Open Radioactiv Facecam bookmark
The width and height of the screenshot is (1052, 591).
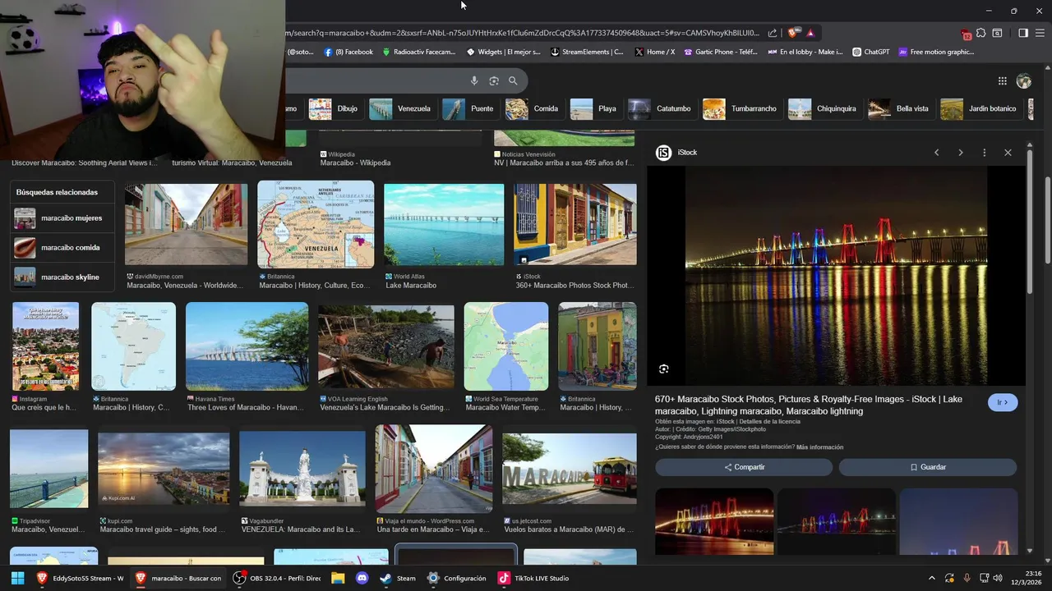coord(418,52)
